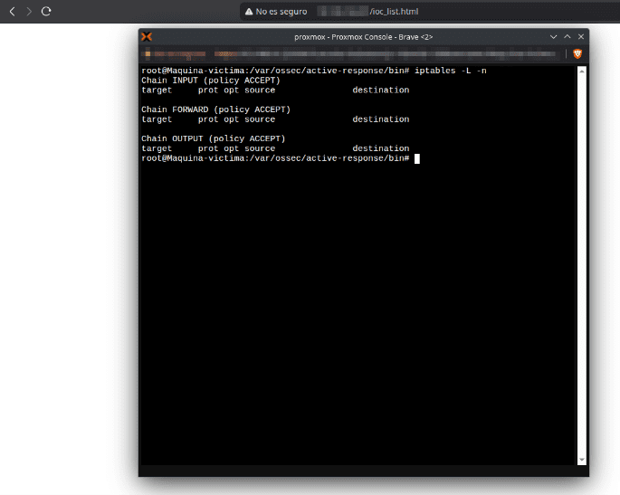Click the Proxmox logo in title bar
Image resolution: width=620 pixels, height=495 pixels.
point(147,36)
